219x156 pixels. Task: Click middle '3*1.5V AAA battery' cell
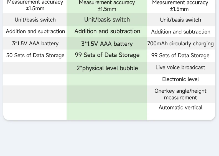pyautogui.click(x=107, y=44)
